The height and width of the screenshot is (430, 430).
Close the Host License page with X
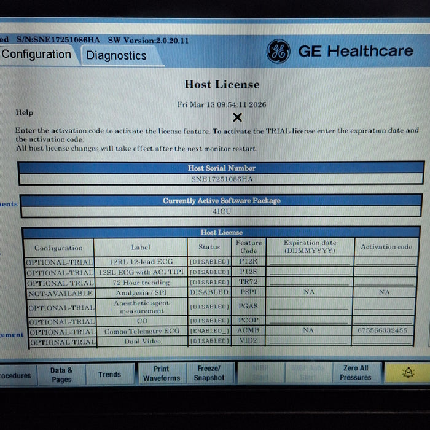point(237,117)
